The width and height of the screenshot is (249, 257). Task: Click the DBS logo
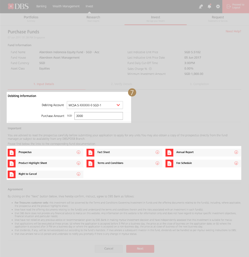click(18, 6)
